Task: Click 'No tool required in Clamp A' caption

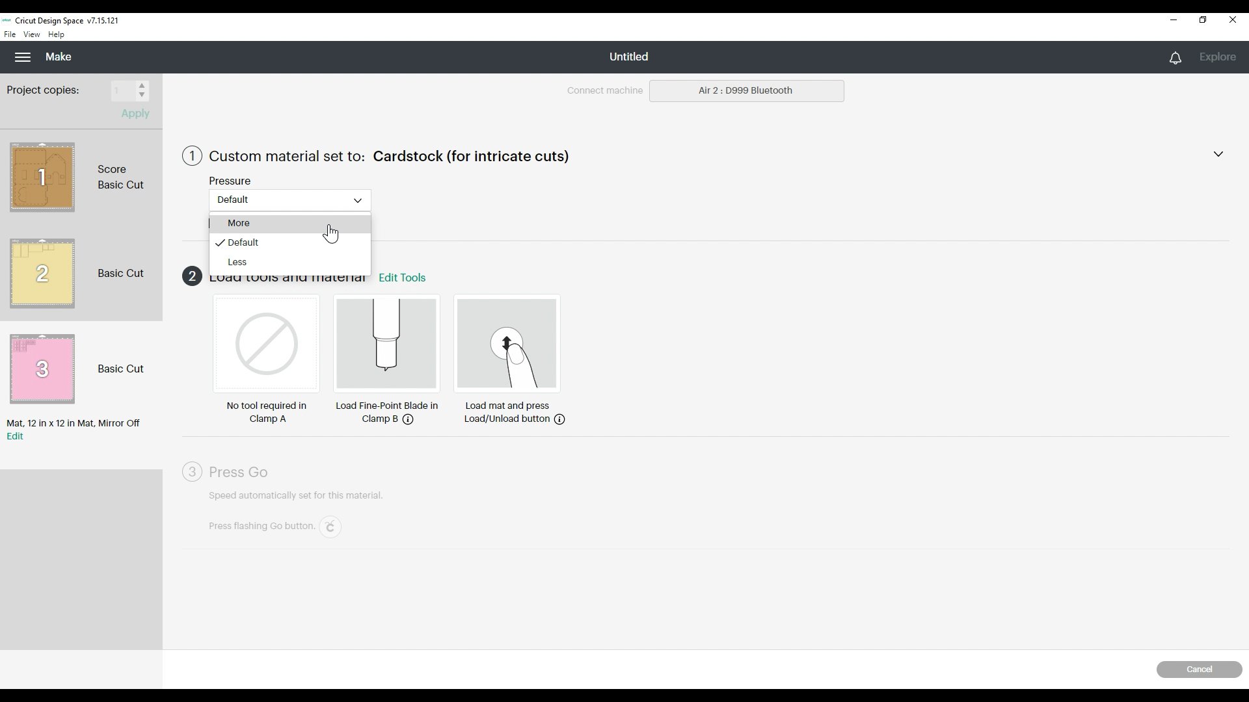Action: [x=267, y=413]
